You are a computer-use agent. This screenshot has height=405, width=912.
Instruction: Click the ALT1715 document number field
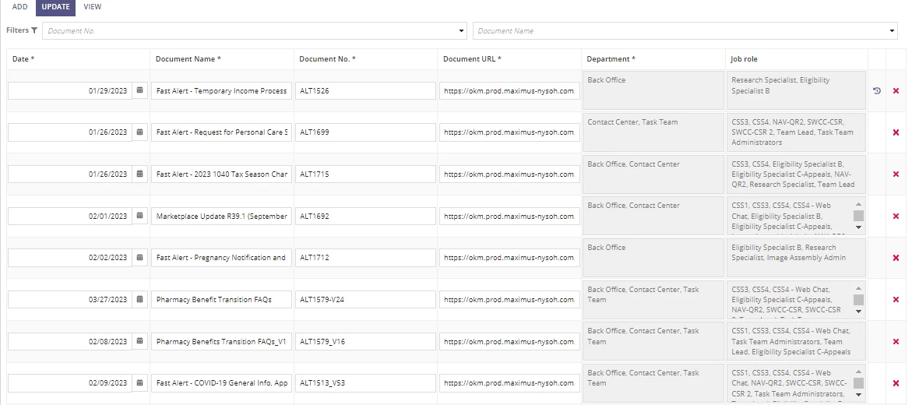click(365, 174)
